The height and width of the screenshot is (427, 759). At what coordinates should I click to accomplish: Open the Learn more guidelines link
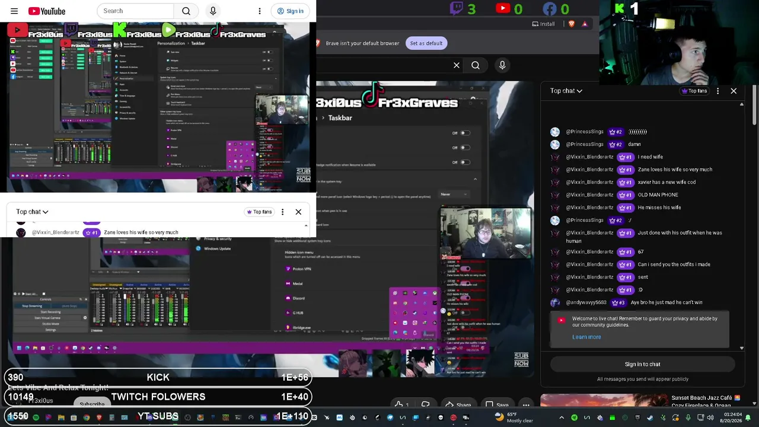[x=586, y=337]
